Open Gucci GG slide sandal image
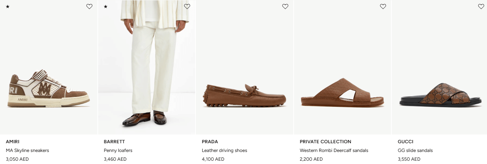 click(440, 95)
